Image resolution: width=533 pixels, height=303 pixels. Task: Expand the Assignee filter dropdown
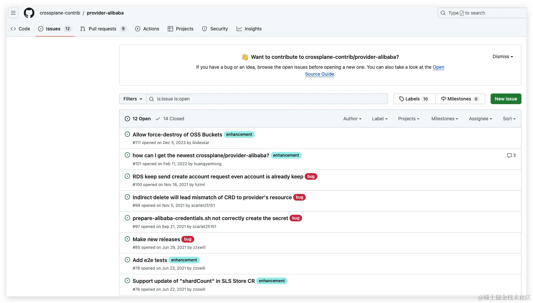click(x=480, y=119)
